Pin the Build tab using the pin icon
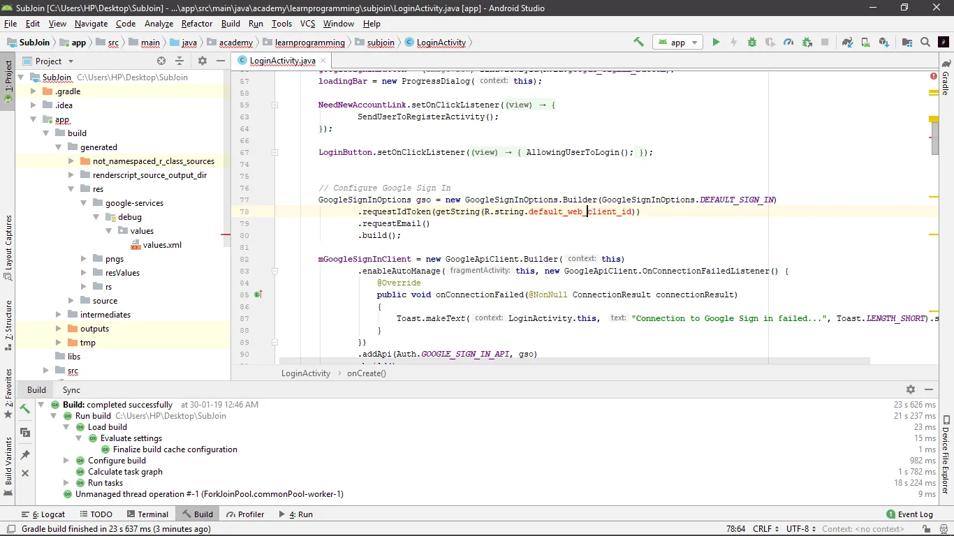This screenshot has height=536, width=954. pyautogui.click(x=25, y=455)
